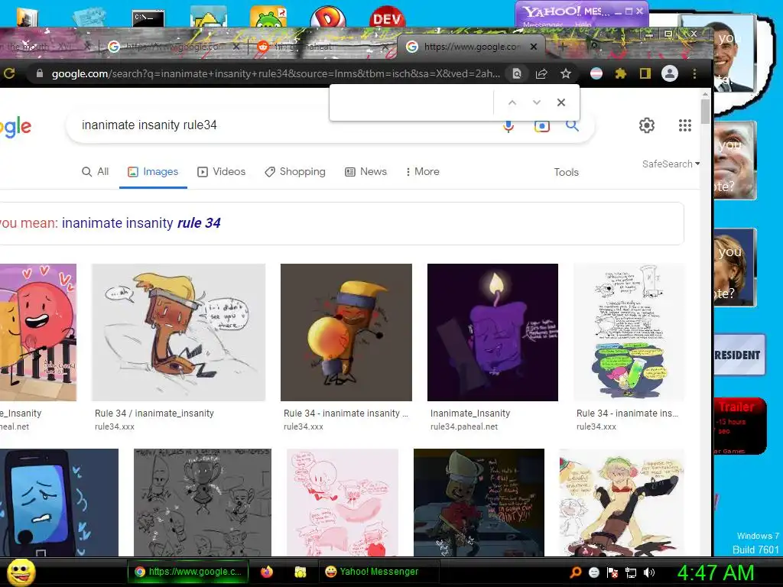Open the volume speaker tray icon
Screen dimensions: 783x587
click(648, 572)
